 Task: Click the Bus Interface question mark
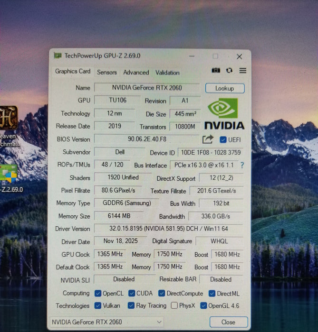point(242,165)
